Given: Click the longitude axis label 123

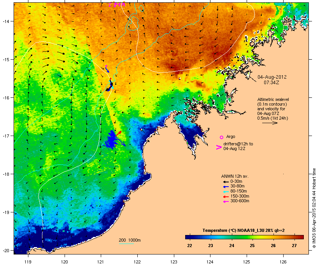Looking at the screenshot, I should pos(174,262).
